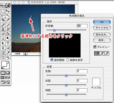The image size is (114, 103).
Task: Select the Slice tool
Action: (8, 20)
